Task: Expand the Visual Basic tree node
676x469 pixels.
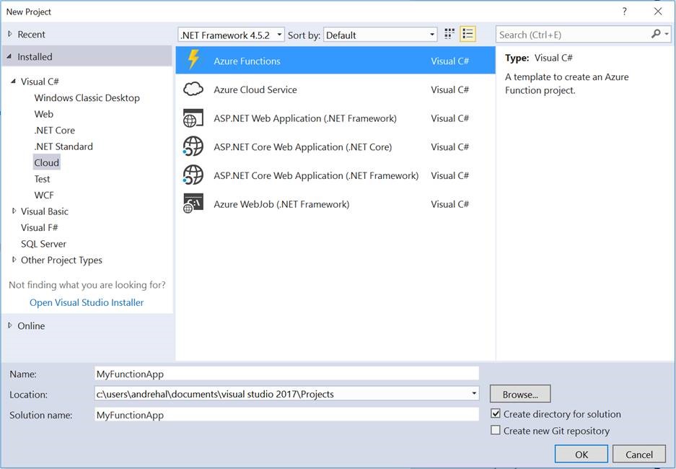Action: pyautogui.click(x=14, y=211)
